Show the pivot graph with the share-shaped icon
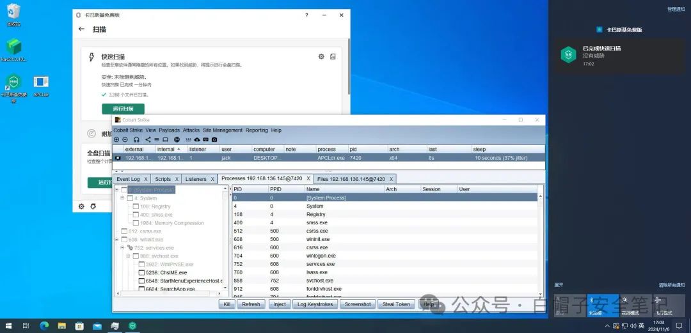The width and height of the screenshot is (691, 333). (x=148, y=139)
